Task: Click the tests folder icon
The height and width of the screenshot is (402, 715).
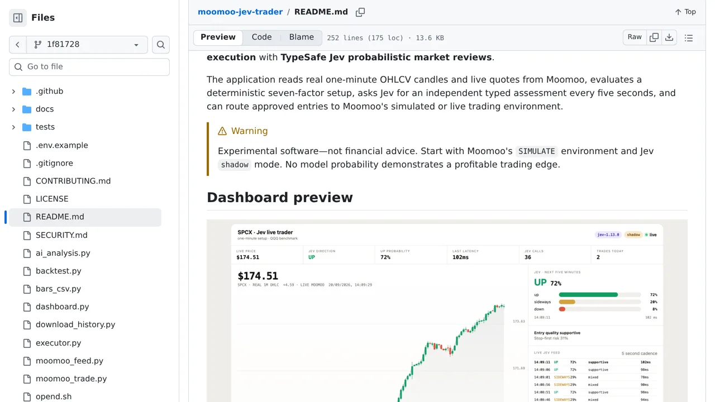Action: coord(27,127)
